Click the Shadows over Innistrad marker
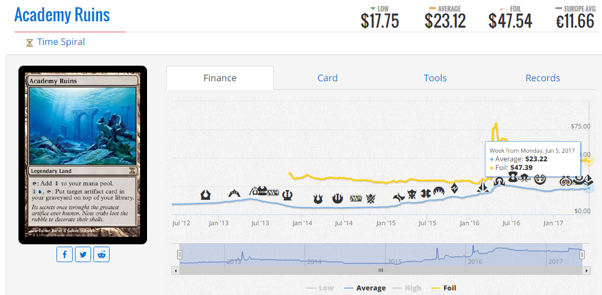The height and width of the screenshot is (295, 602). point(499,180)
